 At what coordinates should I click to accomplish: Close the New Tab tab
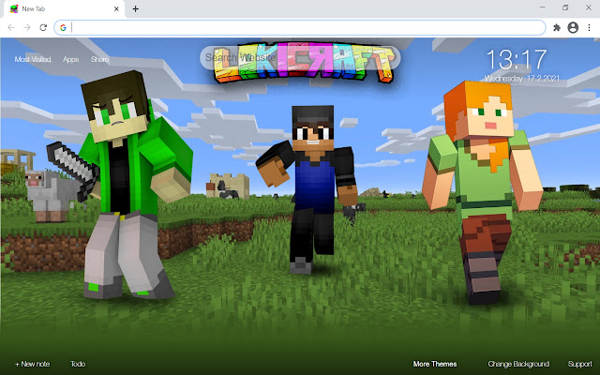click(116, 8)
